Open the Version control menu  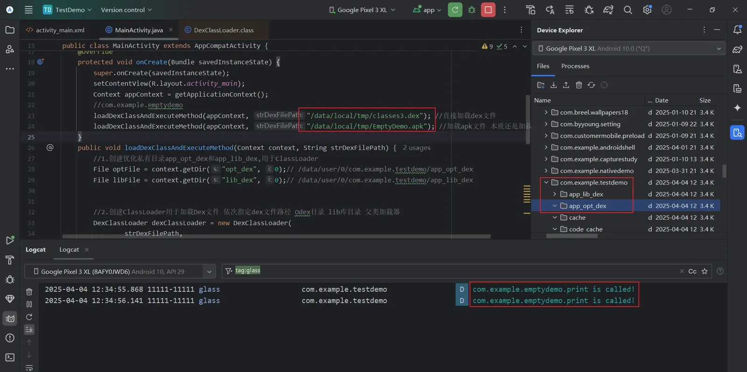[x=126, y=10]
